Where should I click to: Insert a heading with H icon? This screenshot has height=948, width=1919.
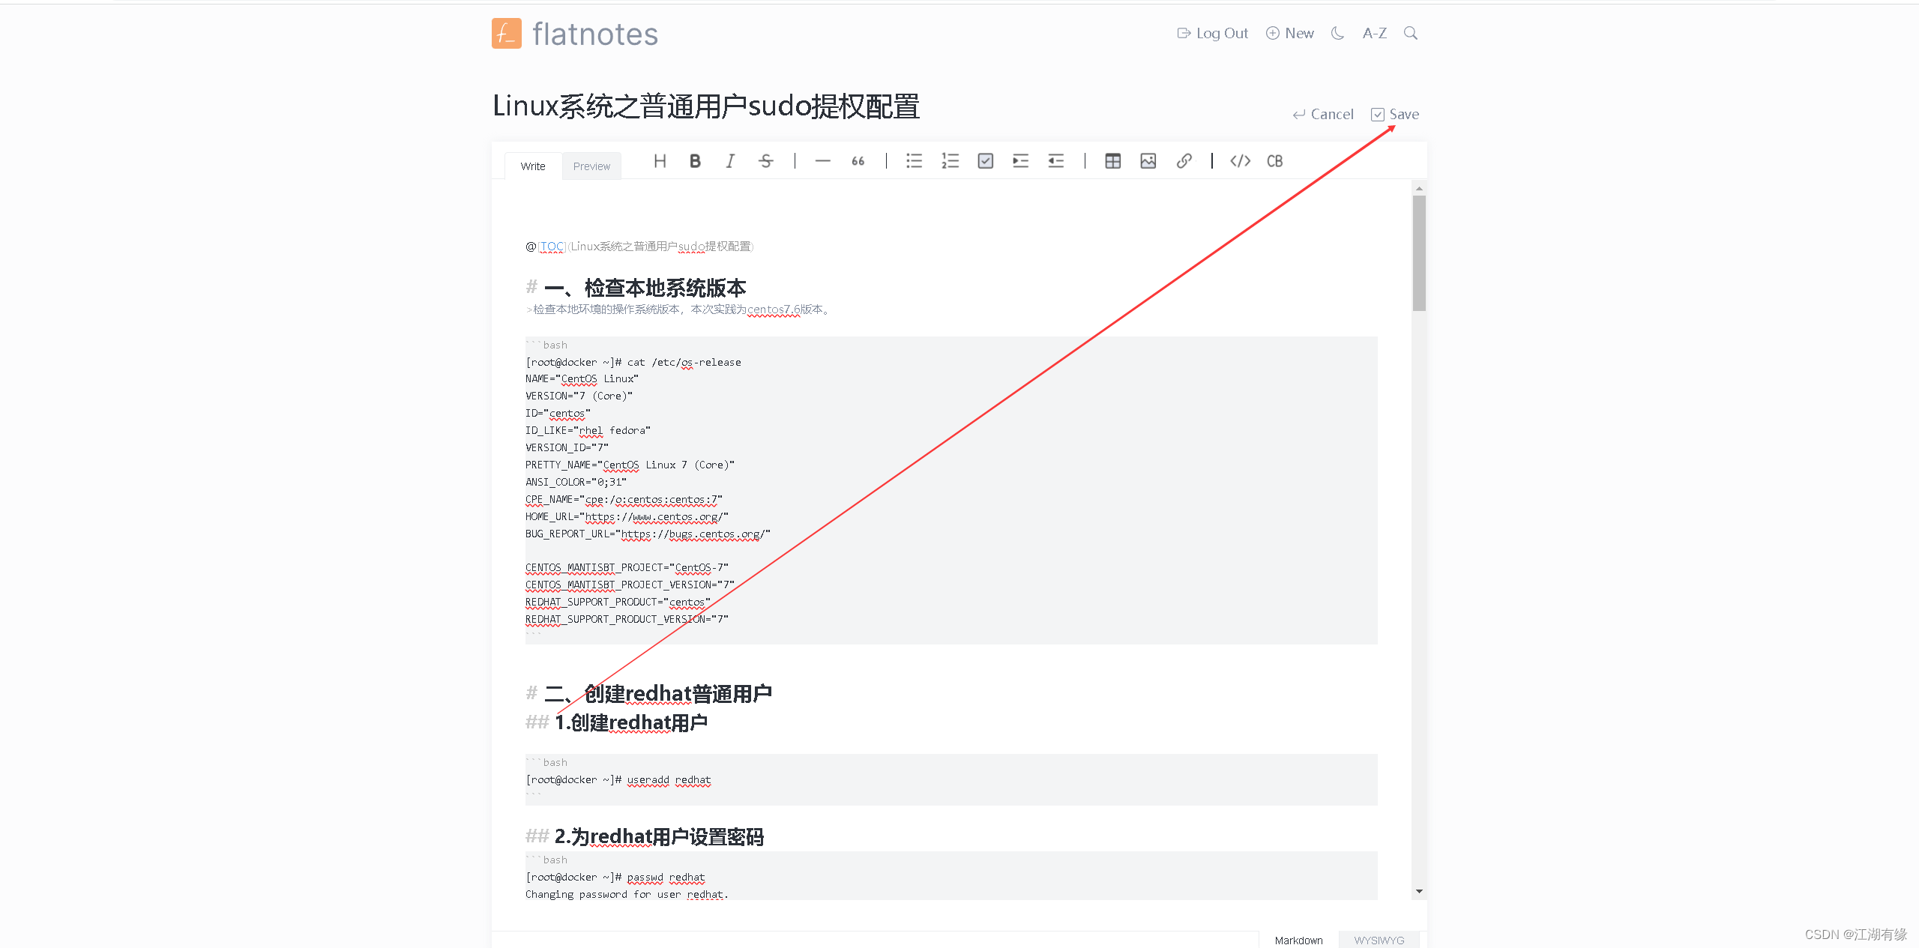[660, 161]
